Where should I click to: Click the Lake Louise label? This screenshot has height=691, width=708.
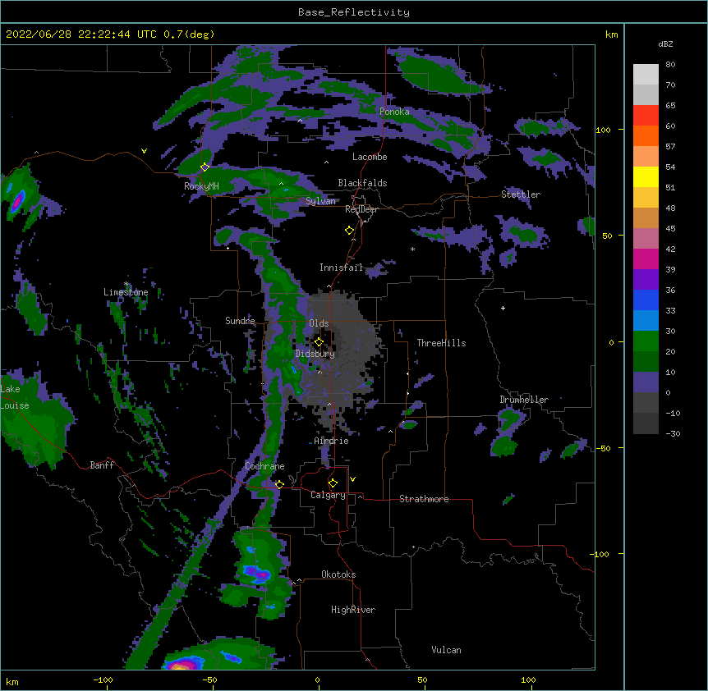(15, 397)
